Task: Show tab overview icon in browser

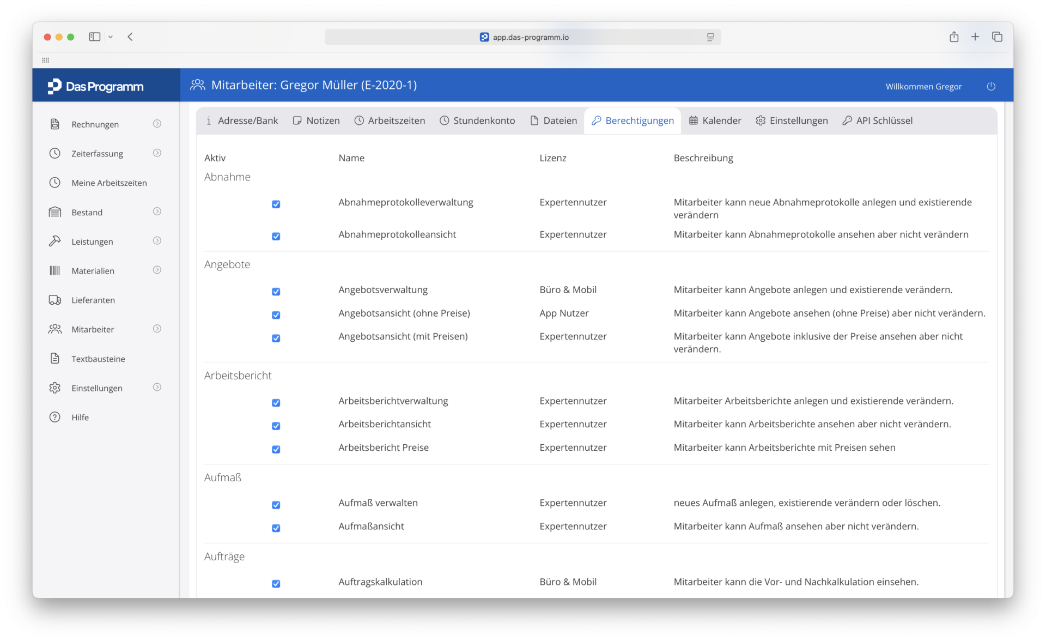Action: pos(997,37)
